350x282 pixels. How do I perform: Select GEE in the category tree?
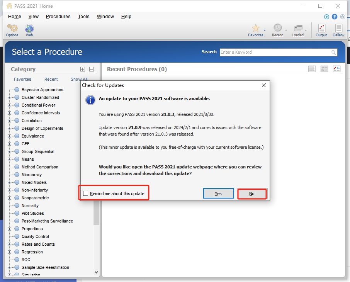click(x=25, y=144)
